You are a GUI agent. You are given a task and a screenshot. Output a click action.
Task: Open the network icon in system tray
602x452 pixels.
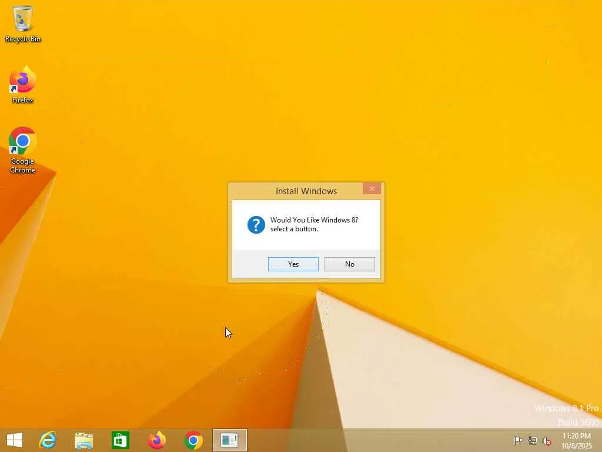(533, 440)
